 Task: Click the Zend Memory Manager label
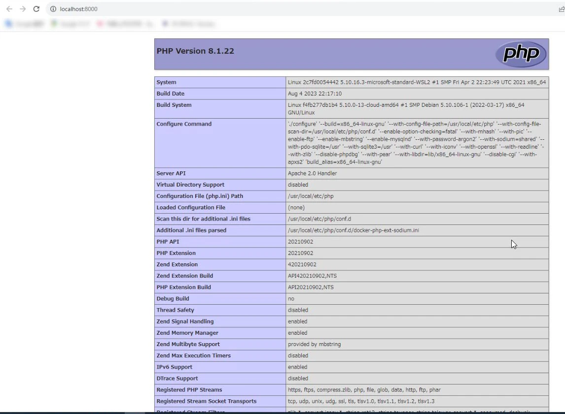tap(187, 333)
